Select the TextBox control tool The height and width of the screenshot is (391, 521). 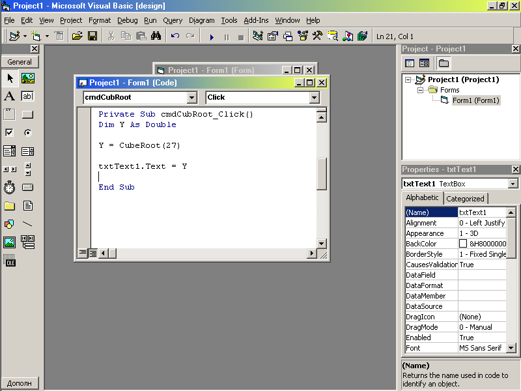tap(28, 96)
